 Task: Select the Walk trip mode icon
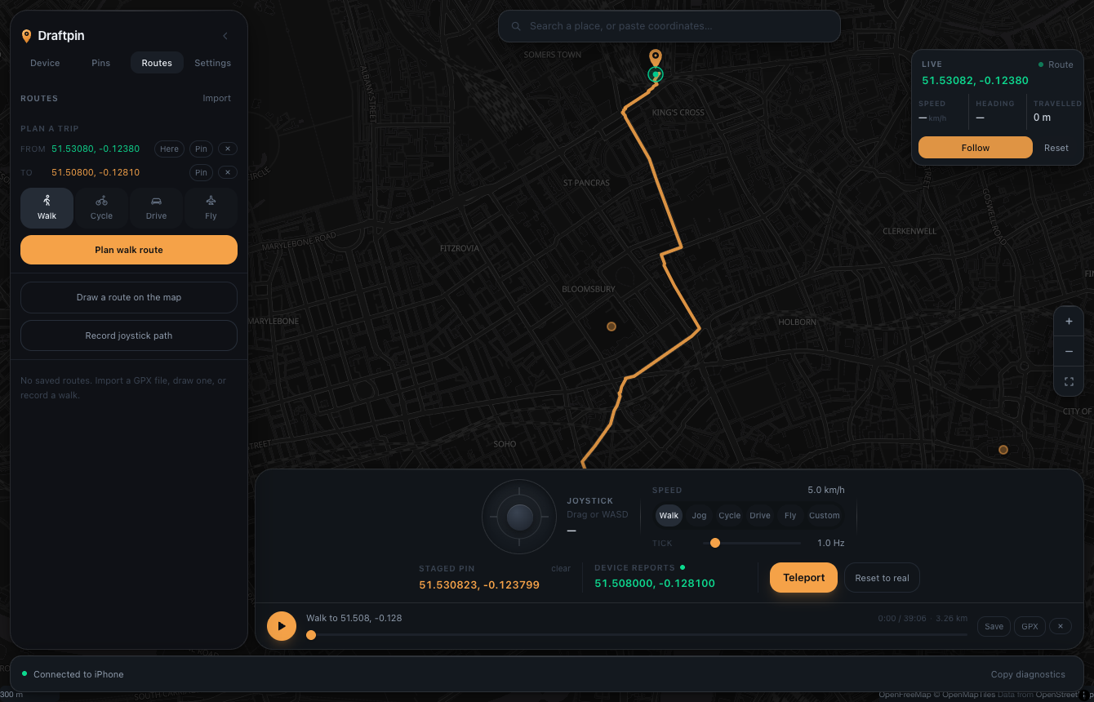[x=47, y=207]
